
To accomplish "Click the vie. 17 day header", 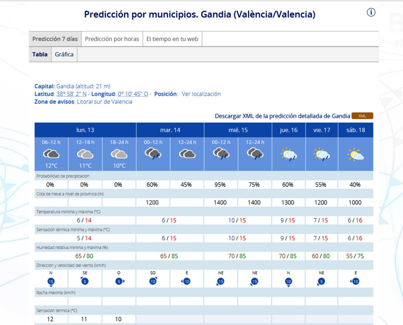I will point(321,130).
